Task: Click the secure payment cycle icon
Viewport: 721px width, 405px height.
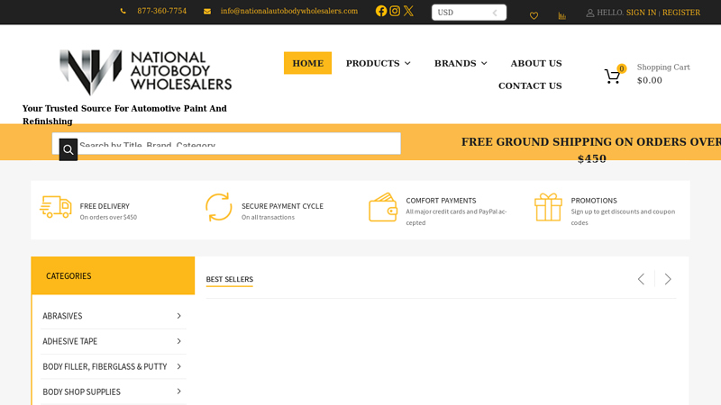Action: (219, 207)
